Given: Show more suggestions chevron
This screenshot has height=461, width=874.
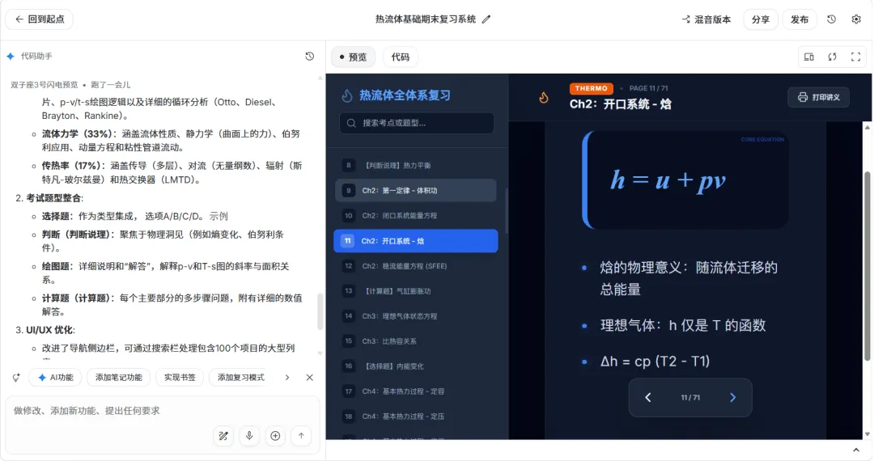Looking at the screenshot, I should tap(287, 378).
